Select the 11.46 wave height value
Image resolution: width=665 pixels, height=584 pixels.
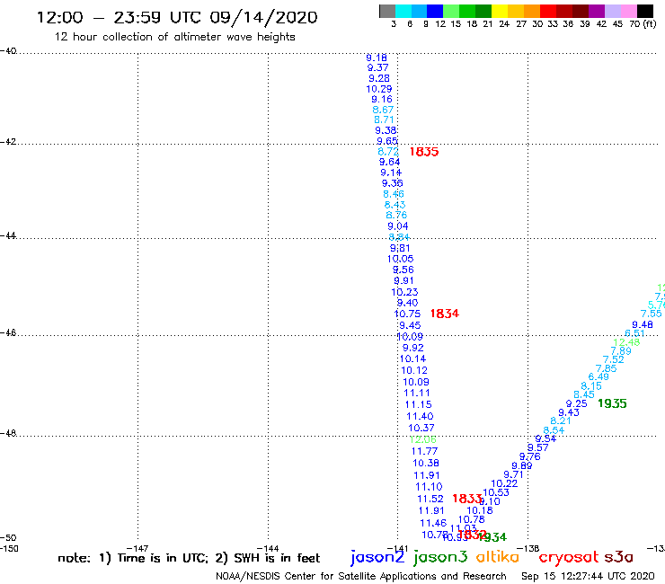coord(433,523)
